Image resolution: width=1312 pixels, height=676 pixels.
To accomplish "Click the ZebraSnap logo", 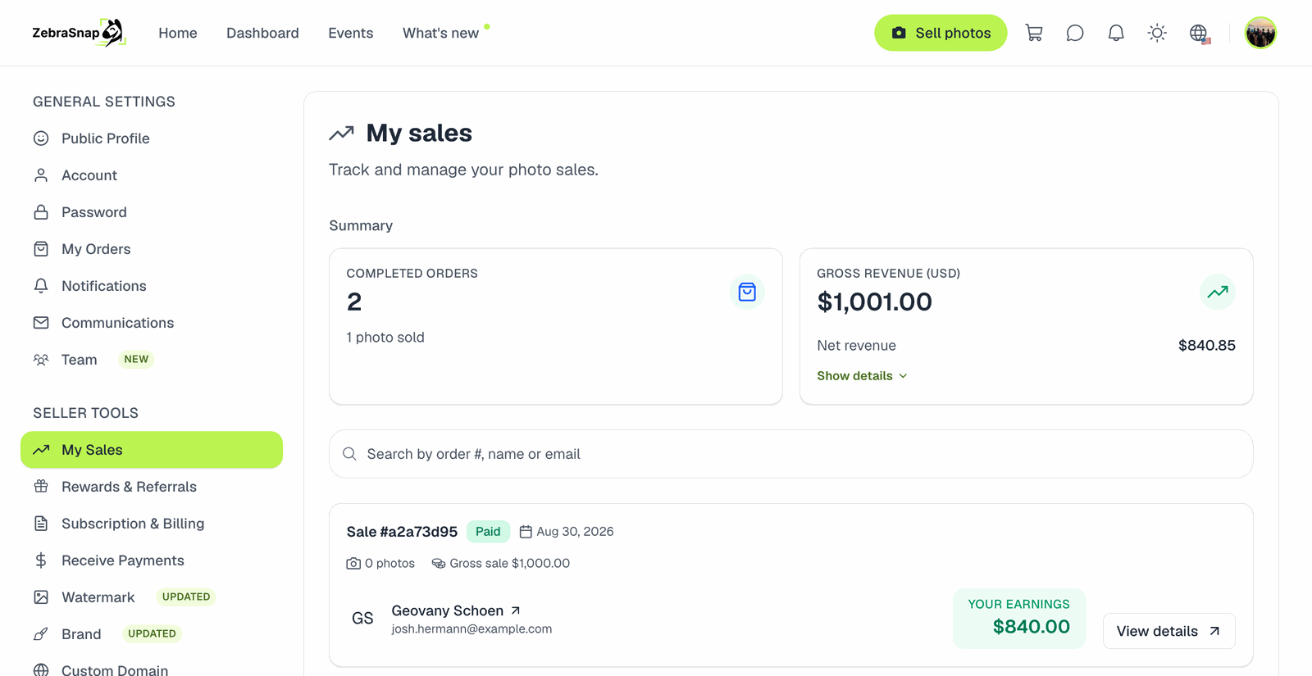I will pyautogui.click(x=79, y=33).
